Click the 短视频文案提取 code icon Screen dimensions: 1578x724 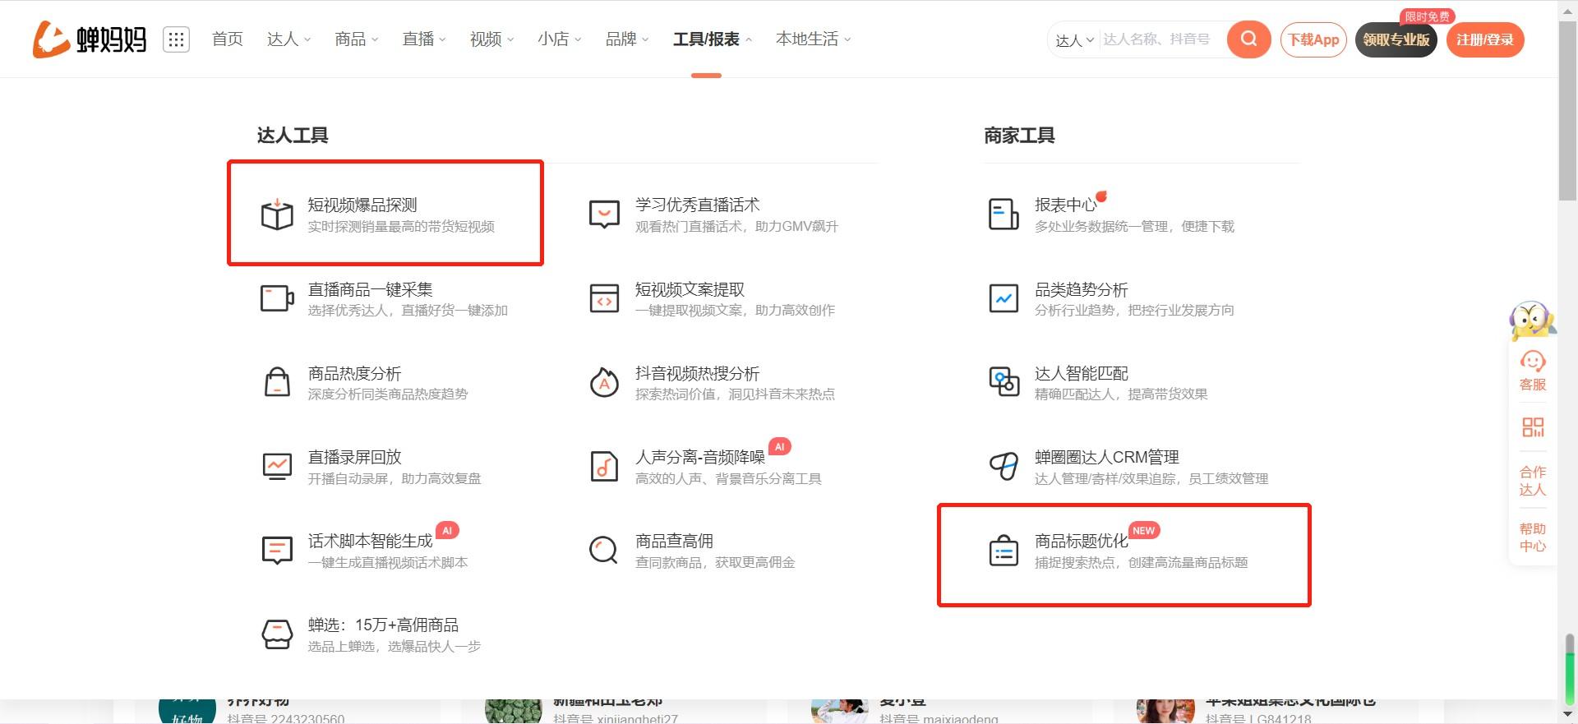pyautogui.click(x=604, y=298)
